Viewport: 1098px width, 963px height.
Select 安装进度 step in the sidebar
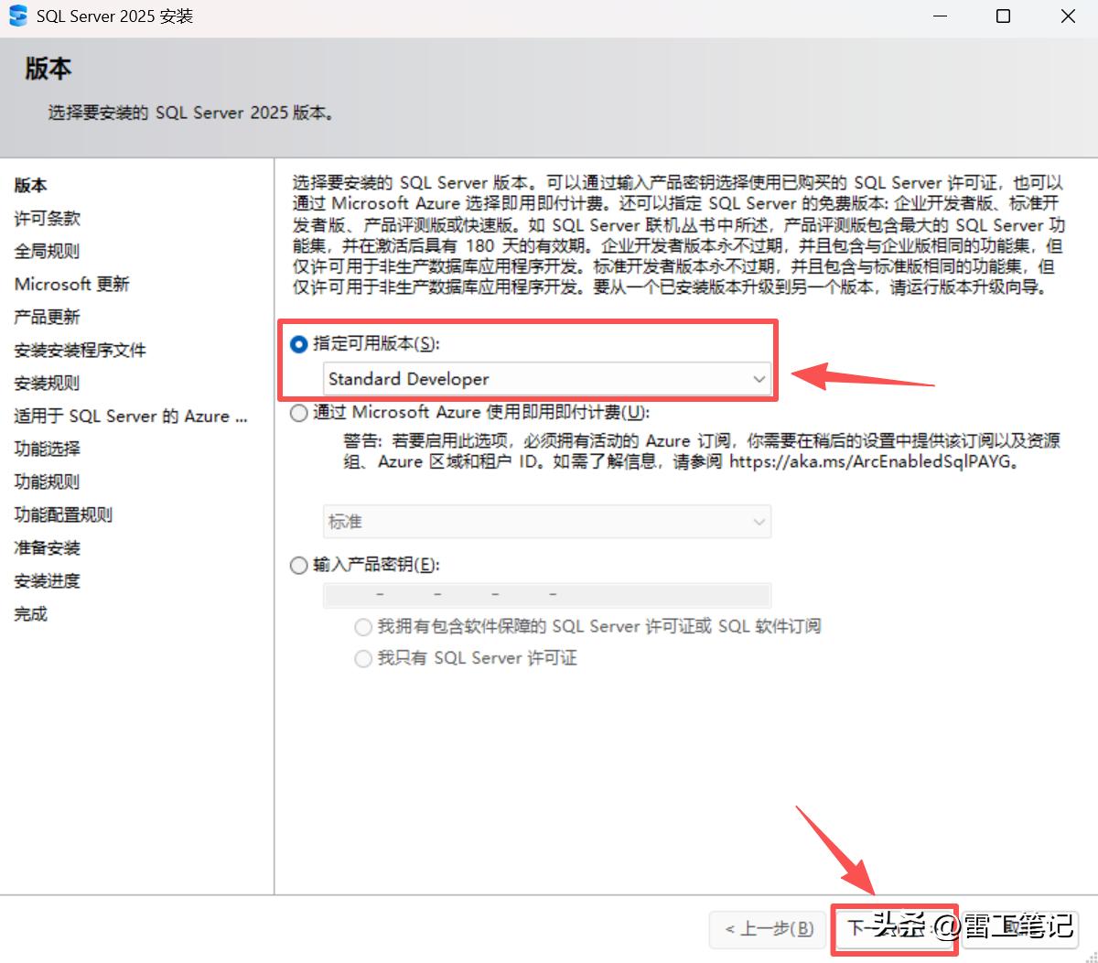[48, 580]
